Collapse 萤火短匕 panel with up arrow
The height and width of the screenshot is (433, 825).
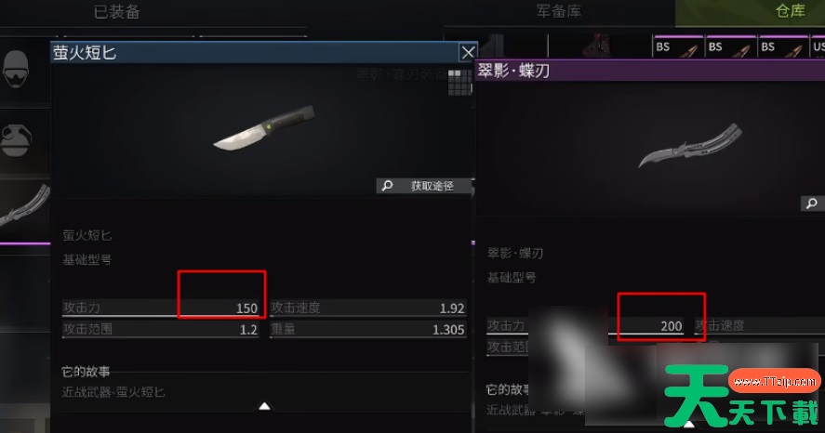[x=265, y=406]
